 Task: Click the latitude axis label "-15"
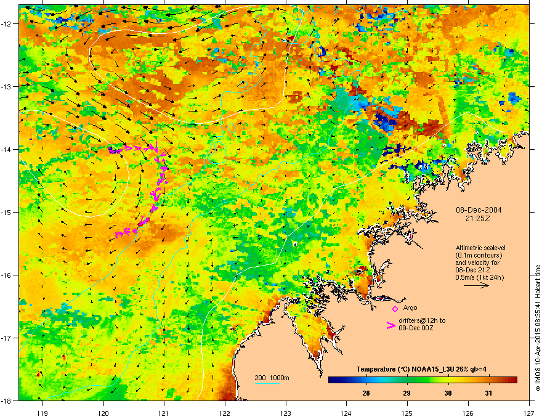click(7, 212)
